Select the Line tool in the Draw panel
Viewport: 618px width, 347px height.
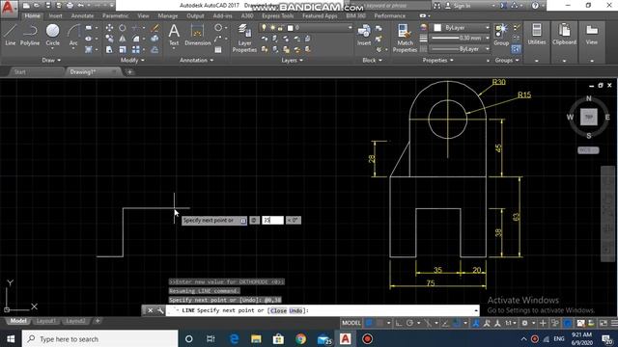tap(11, 35)
